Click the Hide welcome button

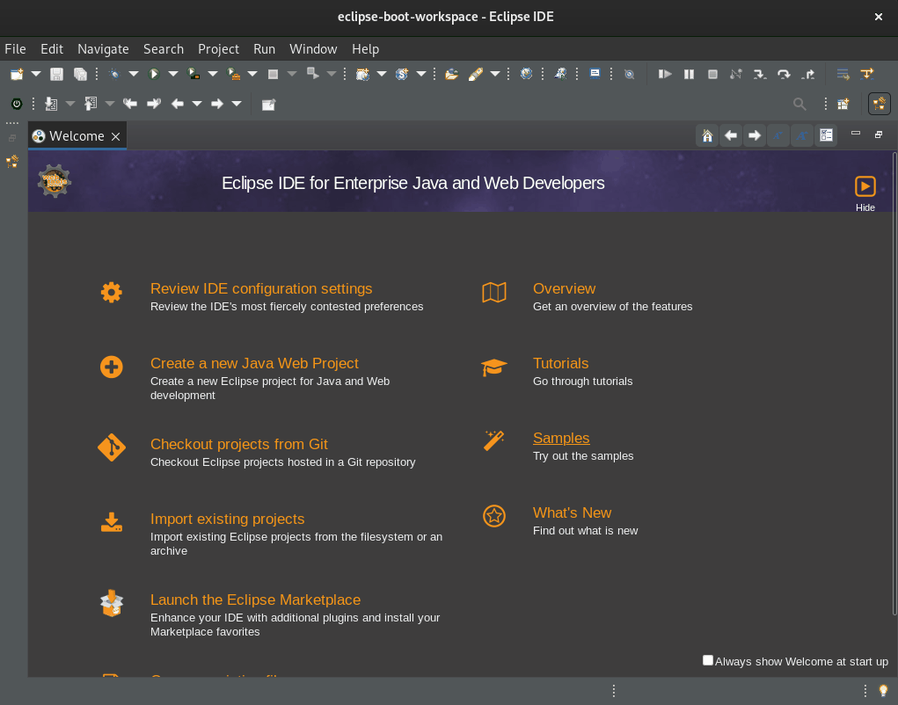coord(865,193)
